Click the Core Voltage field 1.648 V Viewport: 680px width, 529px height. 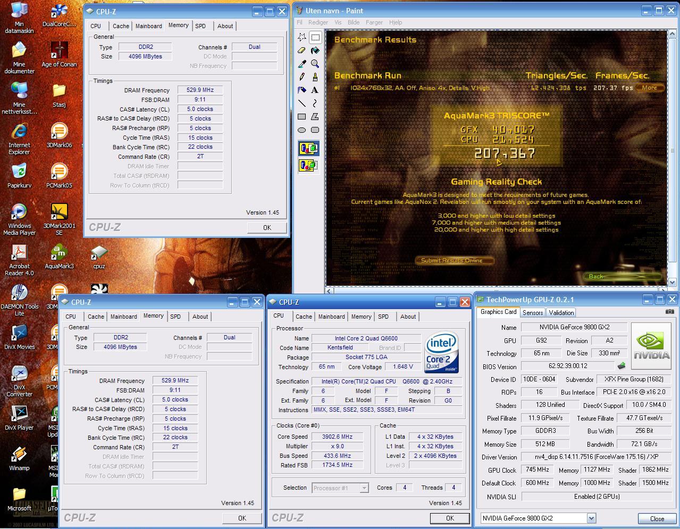coord(402,366)
